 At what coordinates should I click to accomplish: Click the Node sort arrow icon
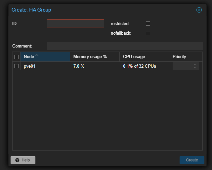click(x=37, y=56)
